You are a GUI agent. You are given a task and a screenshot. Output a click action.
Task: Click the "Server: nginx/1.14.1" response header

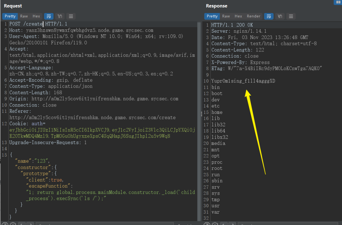click(239, 31)
